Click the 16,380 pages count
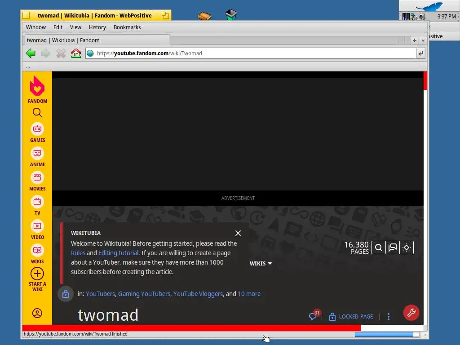This screenshot has height=345, width=460. tap(356, 248)
